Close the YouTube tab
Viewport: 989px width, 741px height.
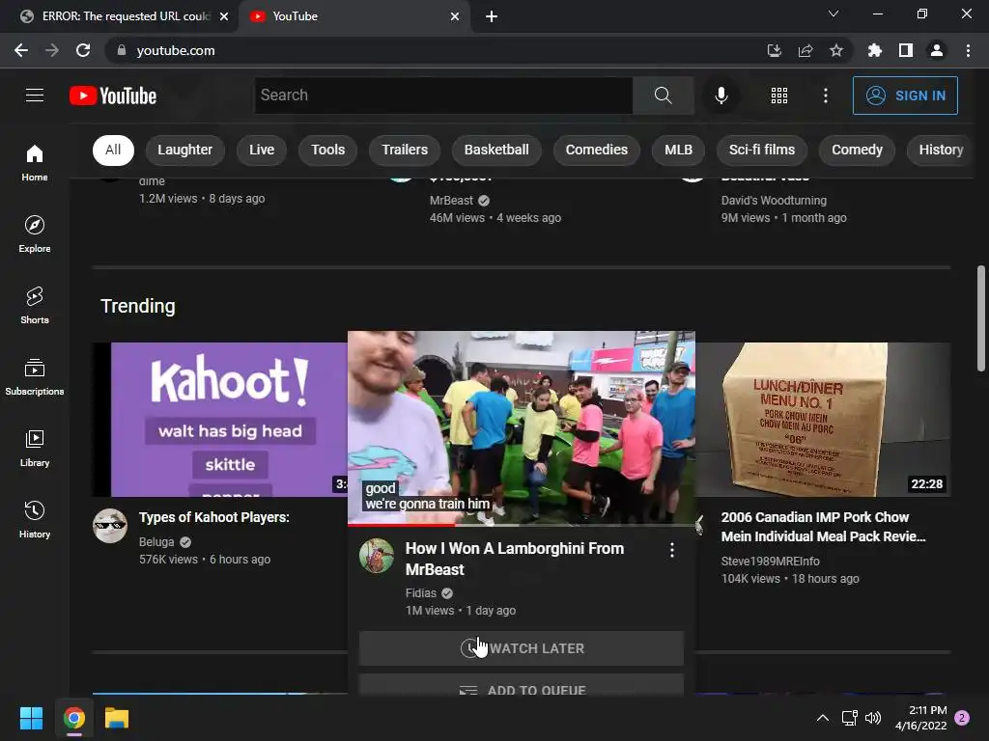point(455,16)
